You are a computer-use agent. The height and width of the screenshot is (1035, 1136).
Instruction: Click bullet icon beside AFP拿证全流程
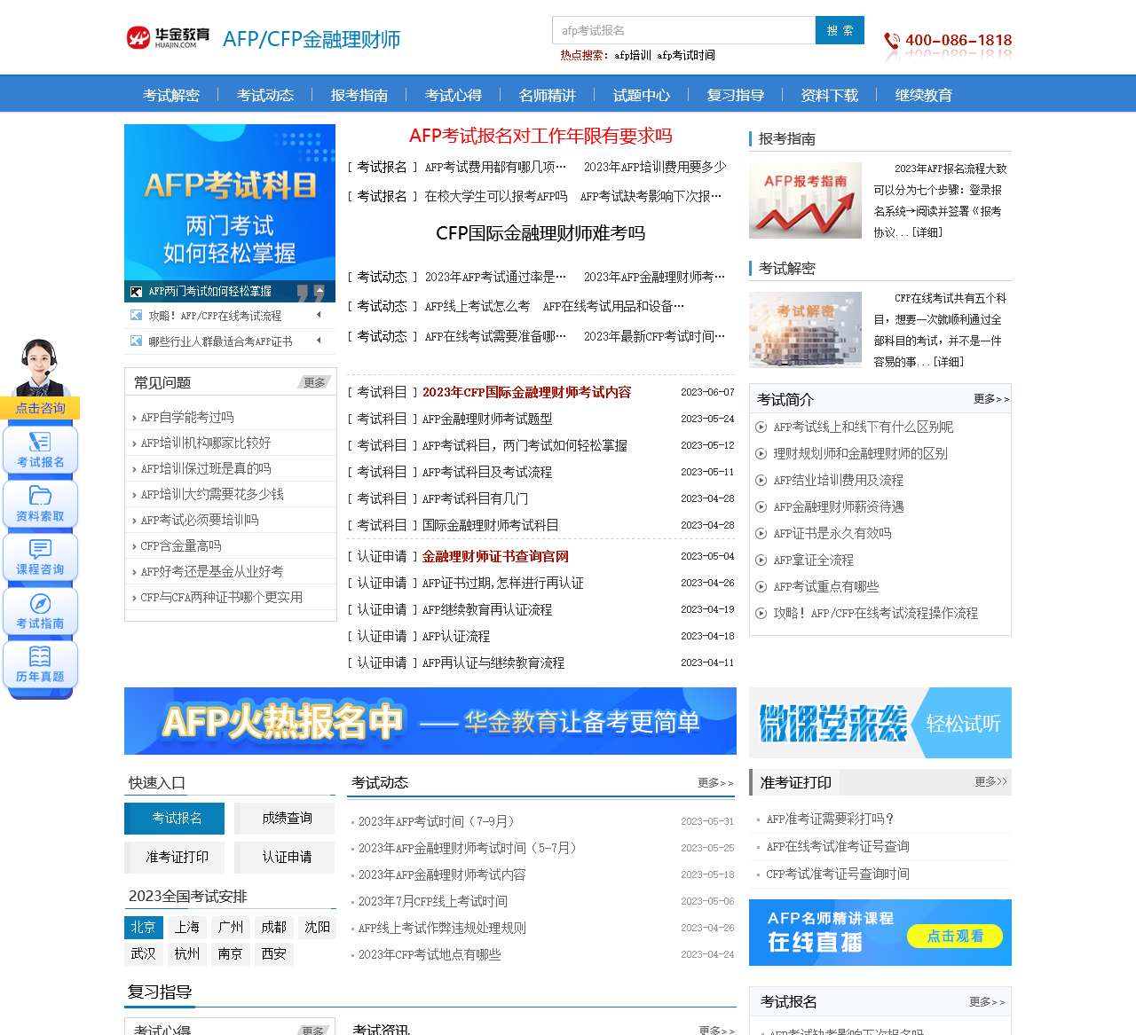click(x=761, y=561)
